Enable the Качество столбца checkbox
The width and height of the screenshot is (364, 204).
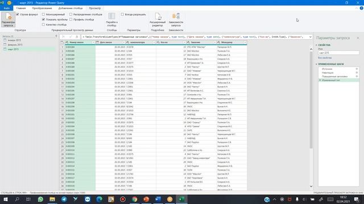43,24
